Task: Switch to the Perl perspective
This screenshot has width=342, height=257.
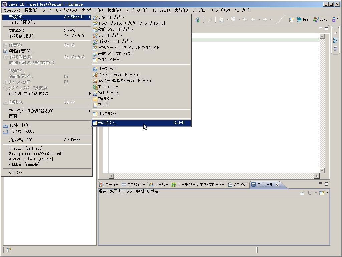Action: (x=303, y=20)
